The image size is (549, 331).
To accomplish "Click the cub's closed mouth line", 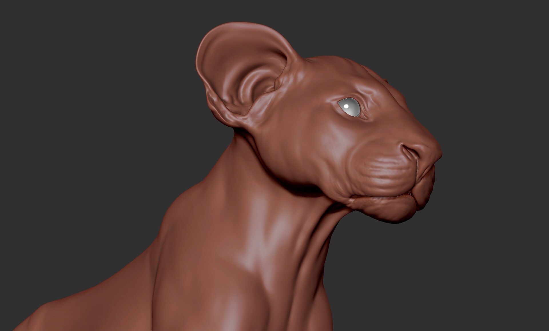I will click(383, 197).
